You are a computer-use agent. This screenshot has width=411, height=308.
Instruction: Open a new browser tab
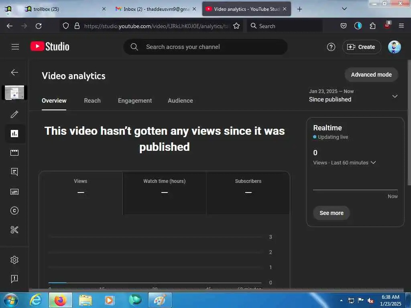coord(299,9)
